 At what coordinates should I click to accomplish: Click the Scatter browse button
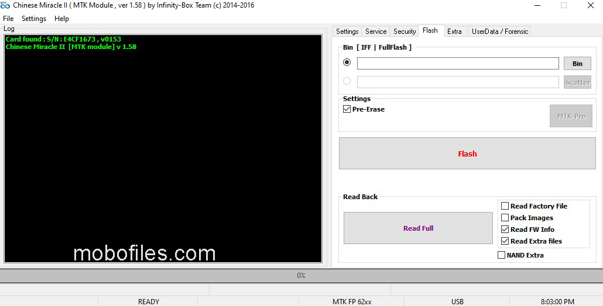(x=577, y=82)
